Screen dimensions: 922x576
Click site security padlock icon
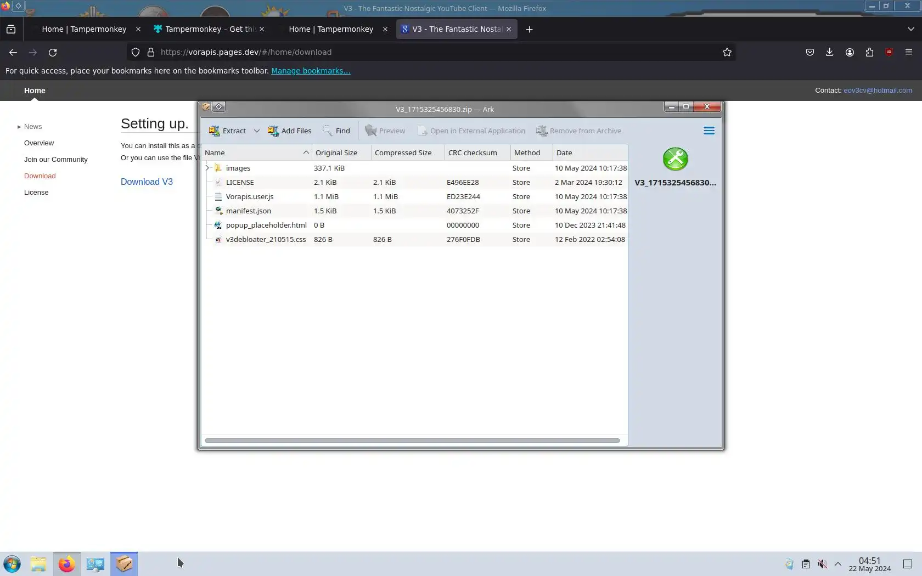click(151, 52)
